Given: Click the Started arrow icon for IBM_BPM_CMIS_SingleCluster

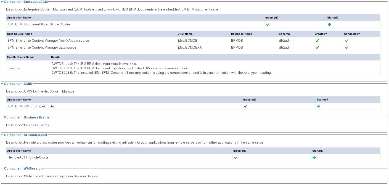Looking at the screenshot, I should (319, 106).
